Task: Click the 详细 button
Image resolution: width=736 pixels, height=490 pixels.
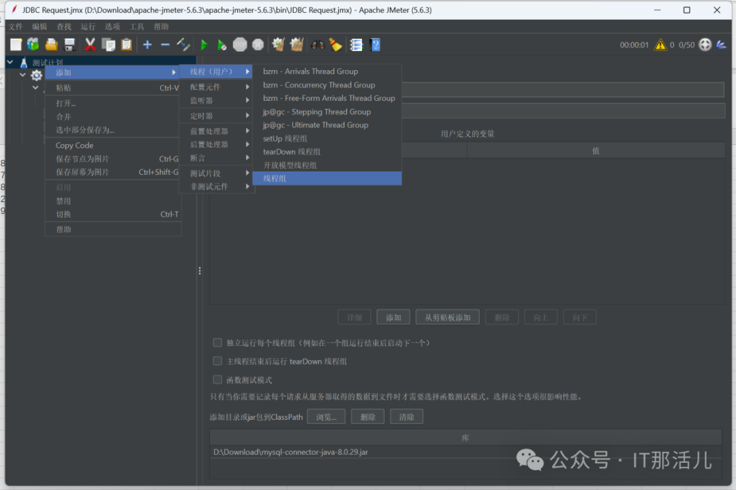Action: click(354, 317)
